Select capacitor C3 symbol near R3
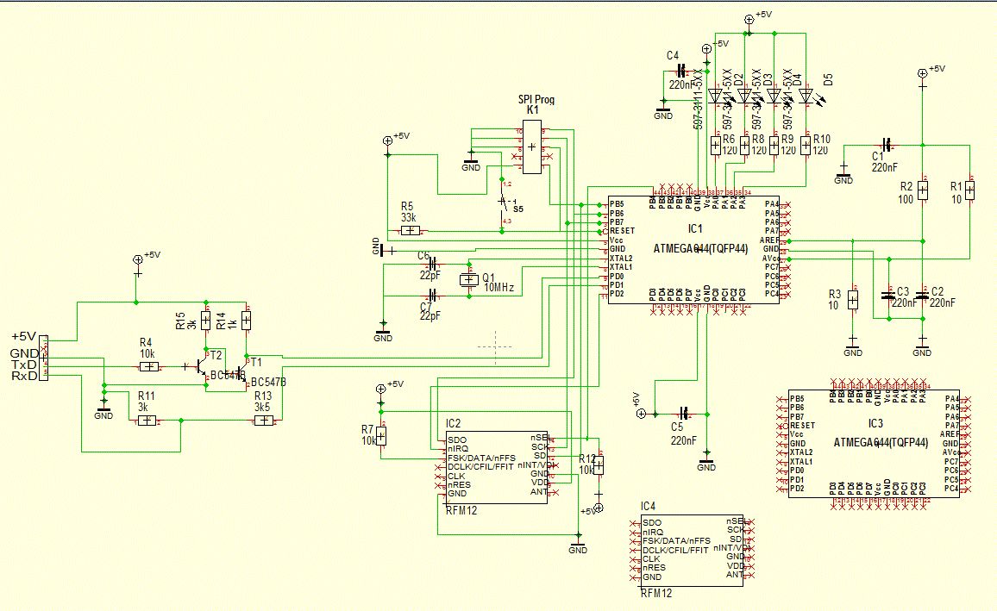 (x=888, y=296)
